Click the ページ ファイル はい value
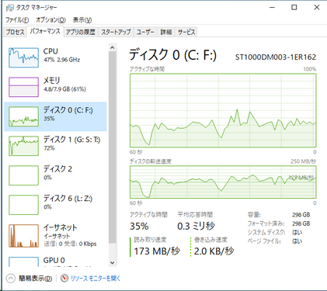The image size is (327, 291). [297, 241]
